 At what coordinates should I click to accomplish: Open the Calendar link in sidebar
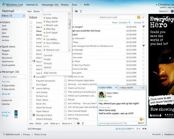(x=6, y=104)
